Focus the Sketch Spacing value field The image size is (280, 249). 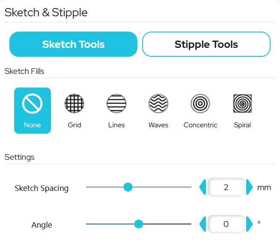[x=226, y=187]
